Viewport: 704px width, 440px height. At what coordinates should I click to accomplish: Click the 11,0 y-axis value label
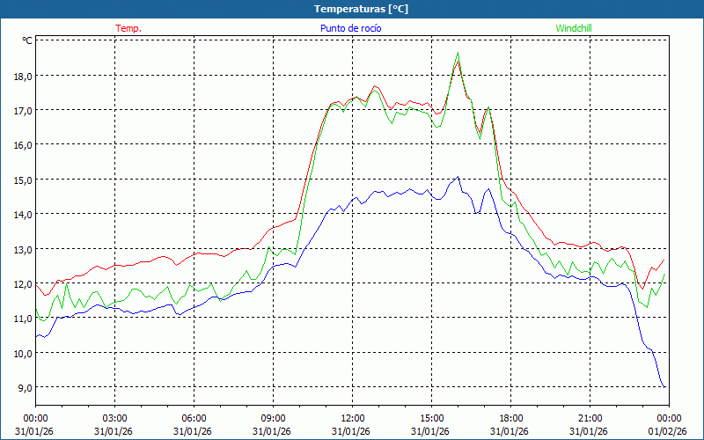[22, 319]
